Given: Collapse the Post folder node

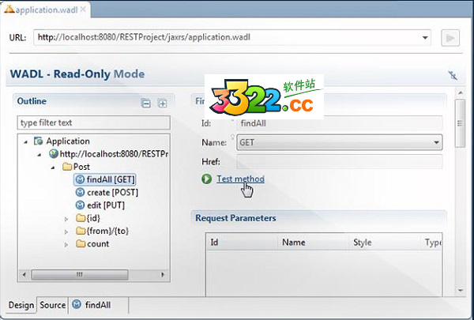Looking at the screenshot, I should 53,168.
